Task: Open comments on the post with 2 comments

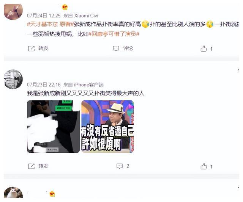Action: click(120, 166)
